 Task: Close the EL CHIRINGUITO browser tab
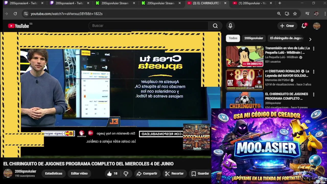(225, 3)
